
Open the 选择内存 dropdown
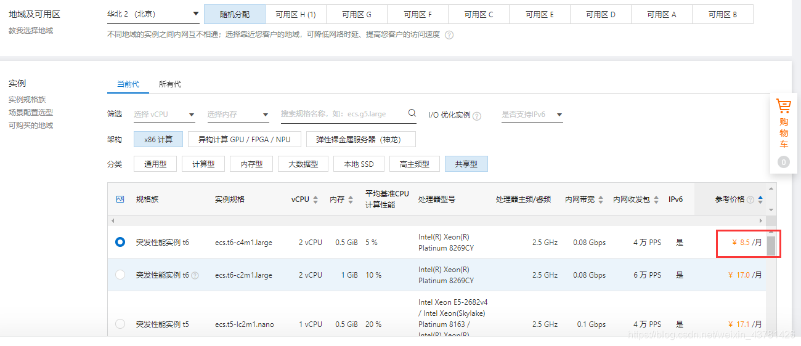coord(238,115)
